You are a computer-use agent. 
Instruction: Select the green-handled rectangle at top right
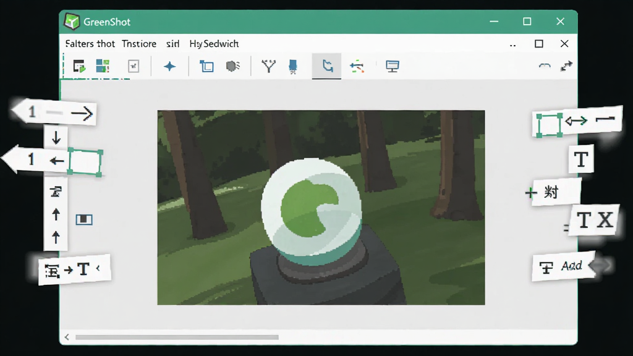pos(549,125)
